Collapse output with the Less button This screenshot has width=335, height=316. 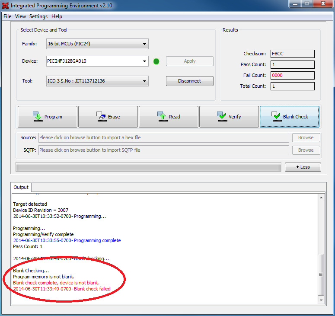303,167
